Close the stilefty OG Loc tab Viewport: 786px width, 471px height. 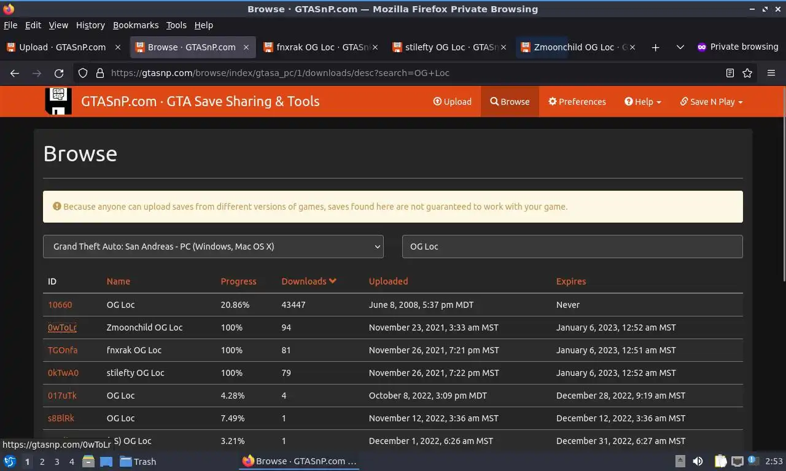[504, 47]
